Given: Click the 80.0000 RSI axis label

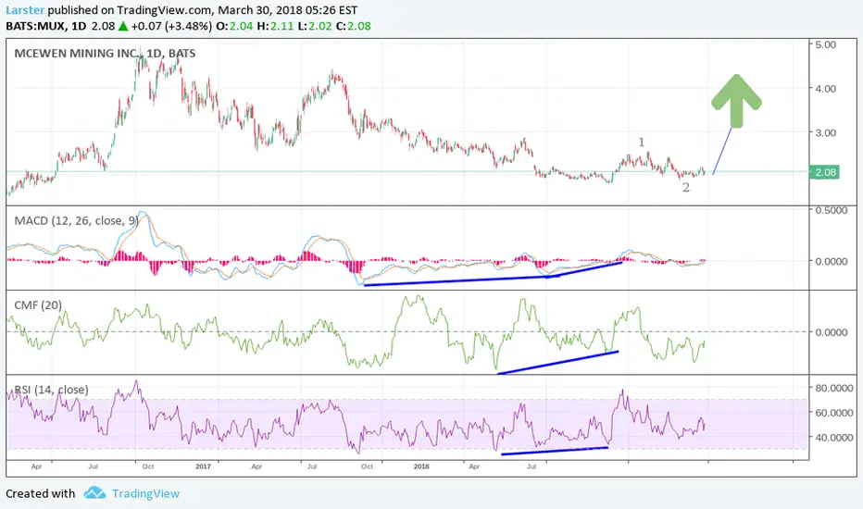Looking at the screenshot, I should 833,388.
